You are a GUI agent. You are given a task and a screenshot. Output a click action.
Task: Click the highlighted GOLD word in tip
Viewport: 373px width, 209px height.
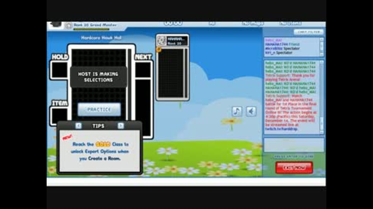(103, 144)
